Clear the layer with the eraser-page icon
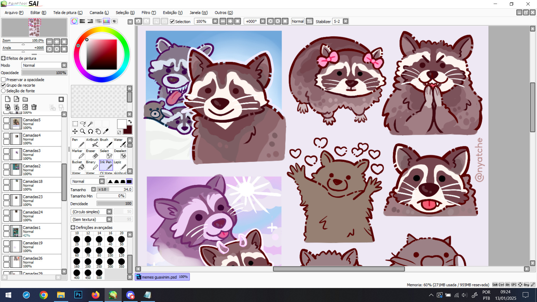Screen dimensions: 537x302 coord(25,107)
